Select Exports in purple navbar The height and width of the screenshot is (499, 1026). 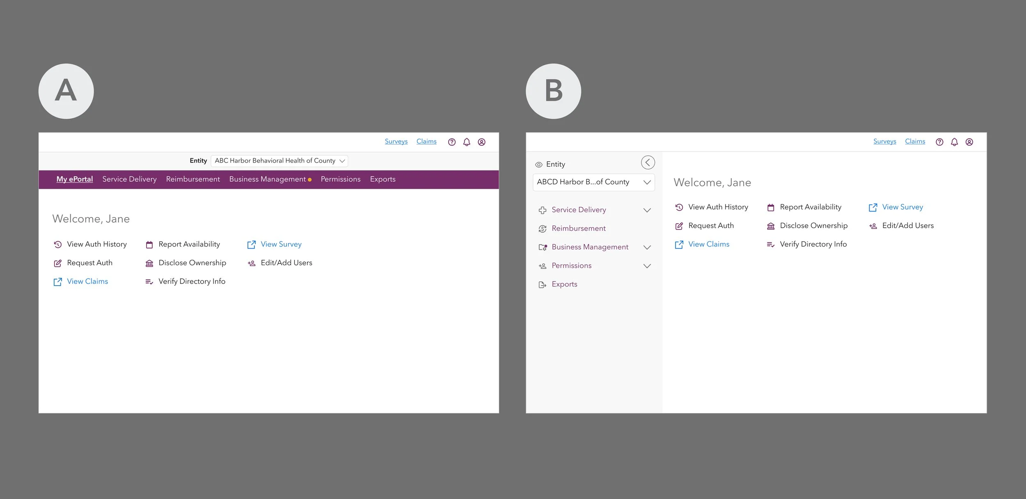[382, 179]
